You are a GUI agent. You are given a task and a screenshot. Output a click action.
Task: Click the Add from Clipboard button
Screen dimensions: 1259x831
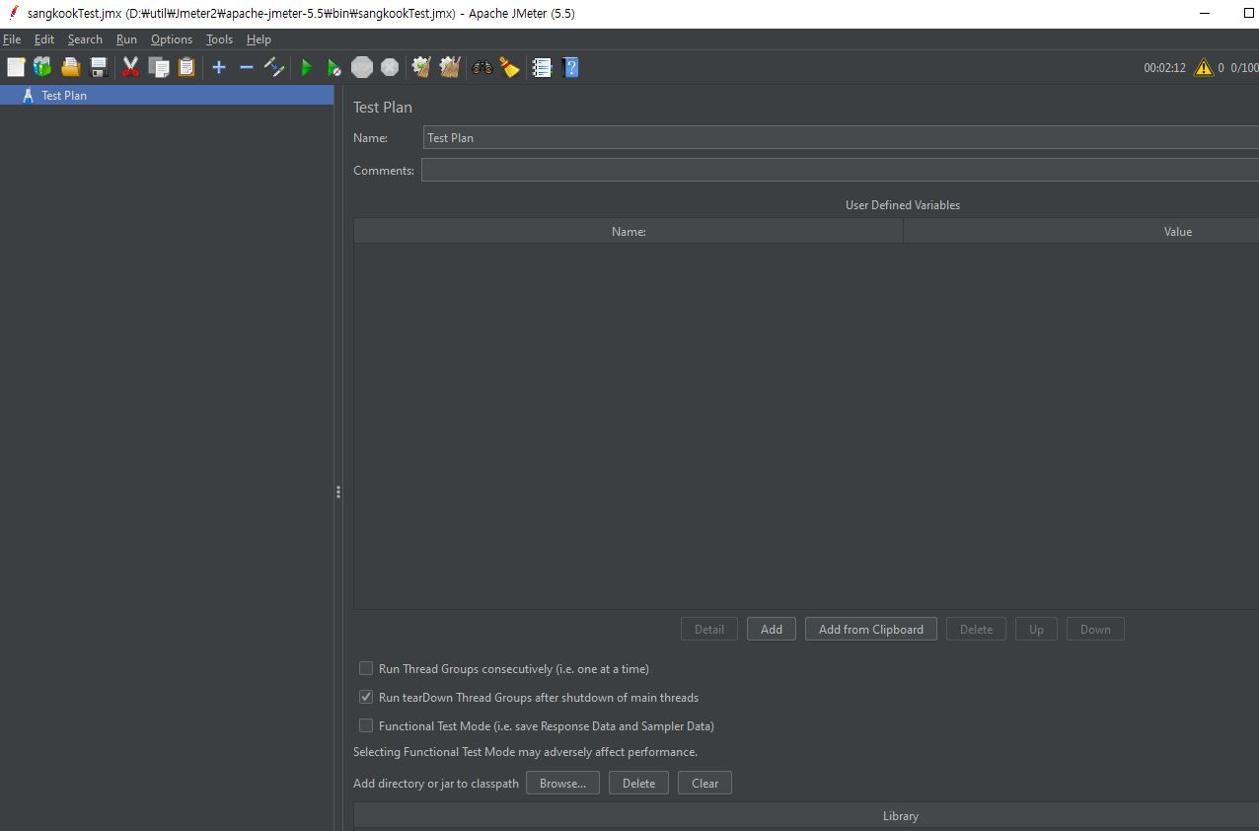click(870, 629)
